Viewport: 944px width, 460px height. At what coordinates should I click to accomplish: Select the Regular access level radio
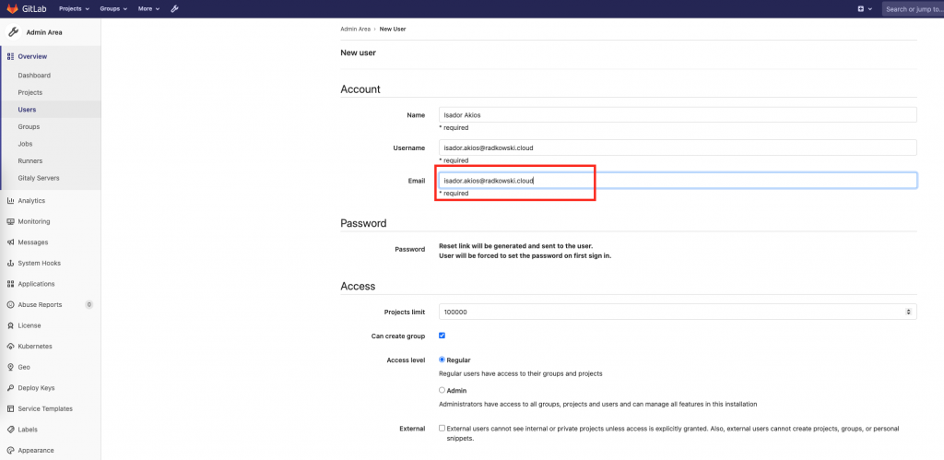click(x=442, y=360)
